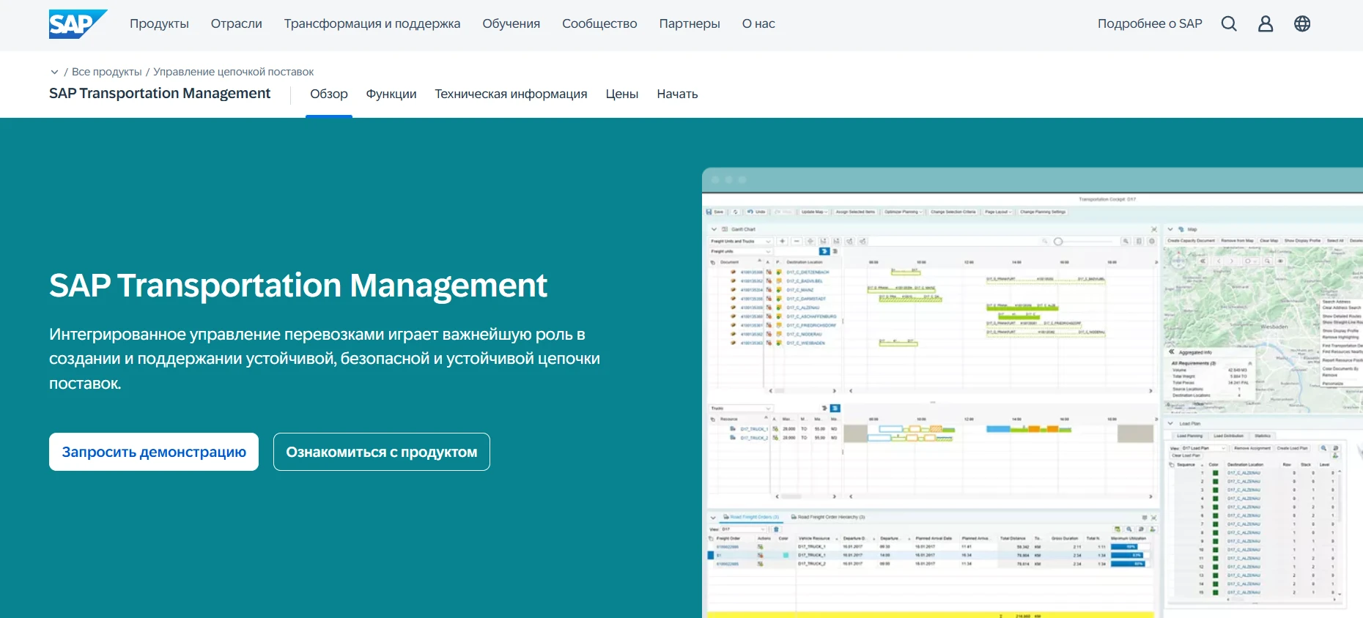Screen dimensions: 1363x618
Task: Click the SAP logo to go home
Action: click(x=78, y=23)
